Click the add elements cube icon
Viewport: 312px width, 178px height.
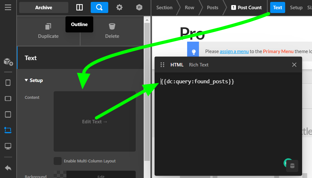[x=8, y=62]
